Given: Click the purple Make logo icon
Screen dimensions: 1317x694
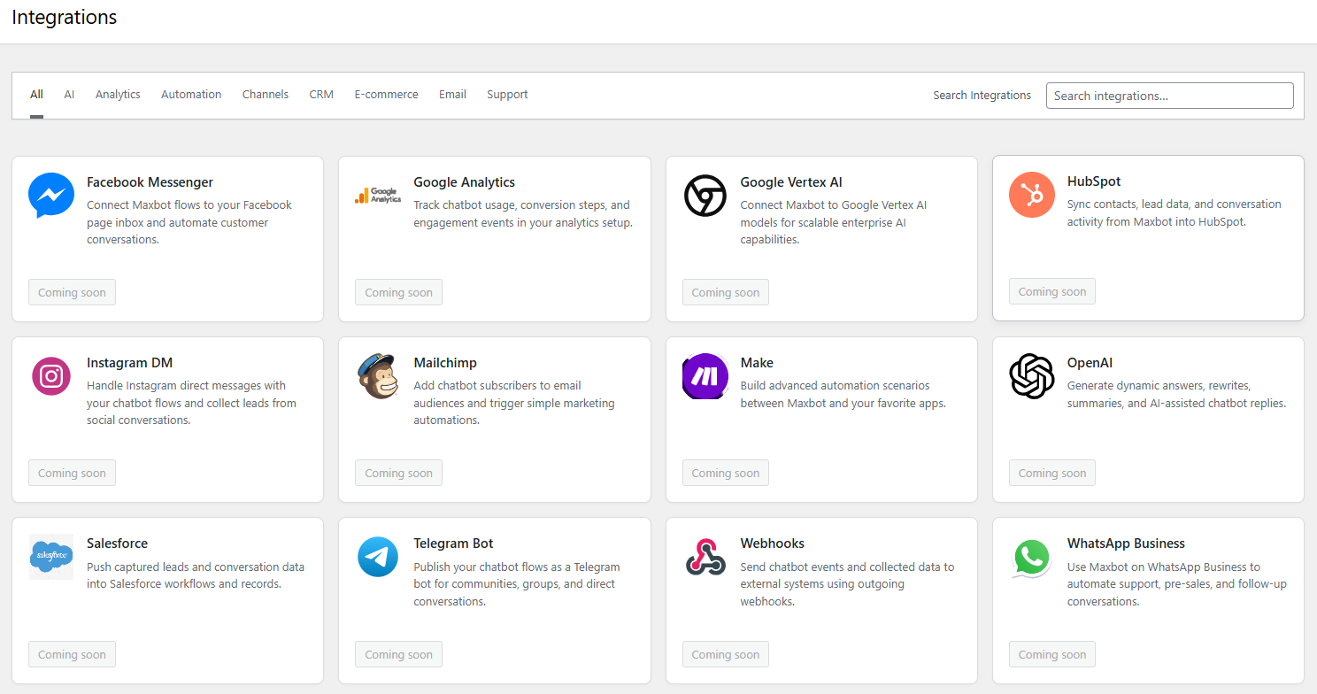Looking at the screenshot, I should pos(705,376).
